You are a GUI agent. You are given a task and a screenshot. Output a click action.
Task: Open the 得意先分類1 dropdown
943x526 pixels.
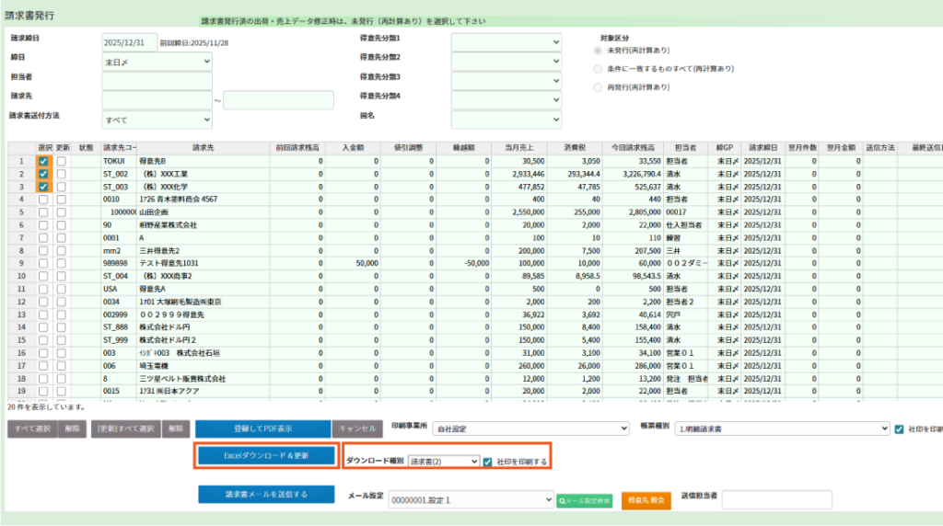[x=506, y=41]
